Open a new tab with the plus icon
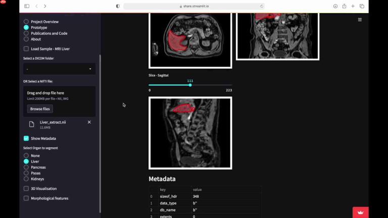Image resolution: width=388 pixels, height=218 pixels. pyautogui.click(x=353, y=6)
